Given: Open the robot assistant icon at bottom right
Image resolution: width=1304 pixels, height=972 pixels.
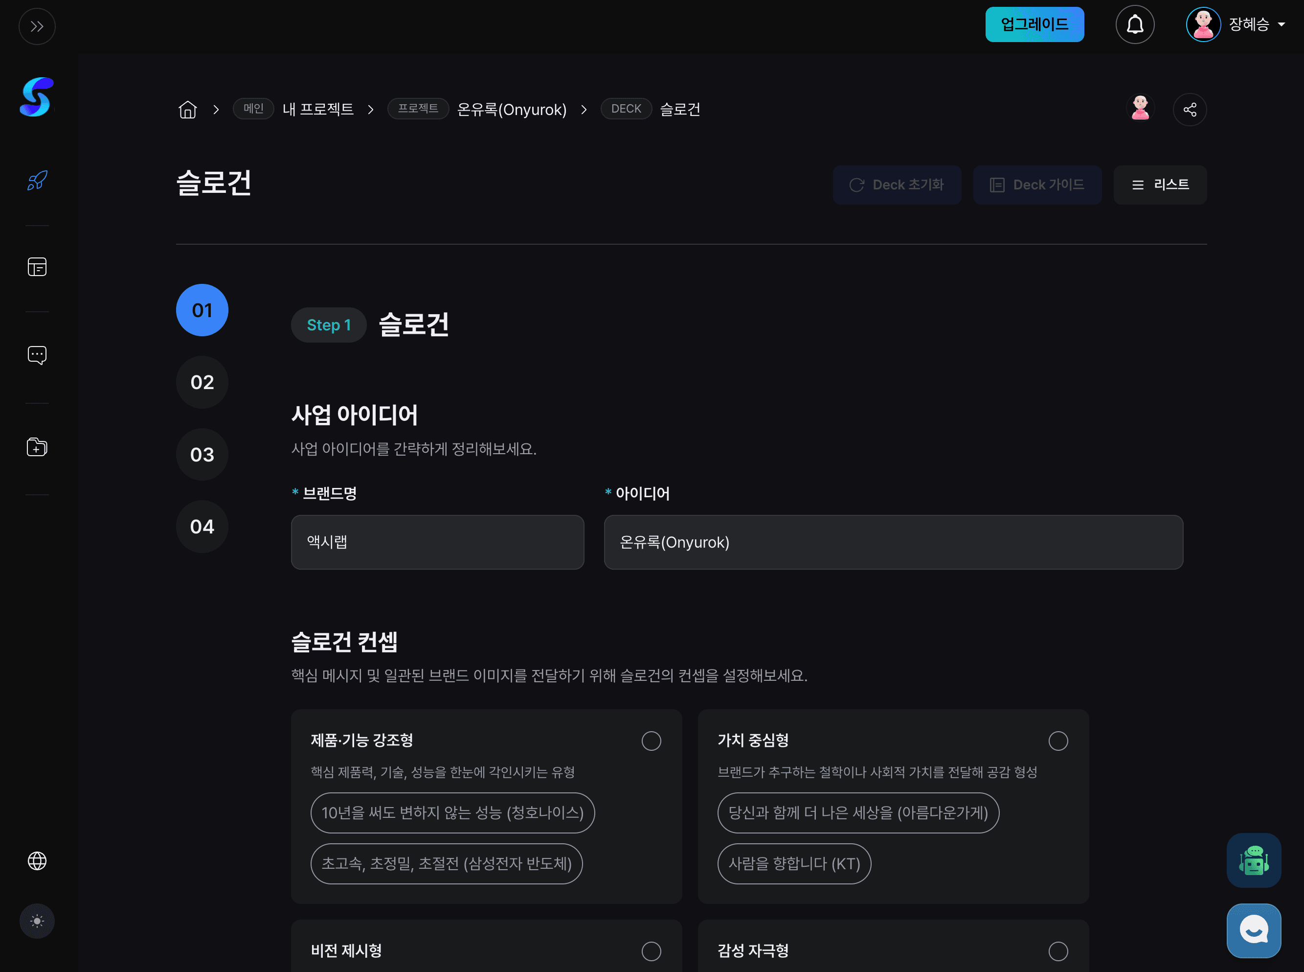Looking at the screenshot, I should 1254,860.
